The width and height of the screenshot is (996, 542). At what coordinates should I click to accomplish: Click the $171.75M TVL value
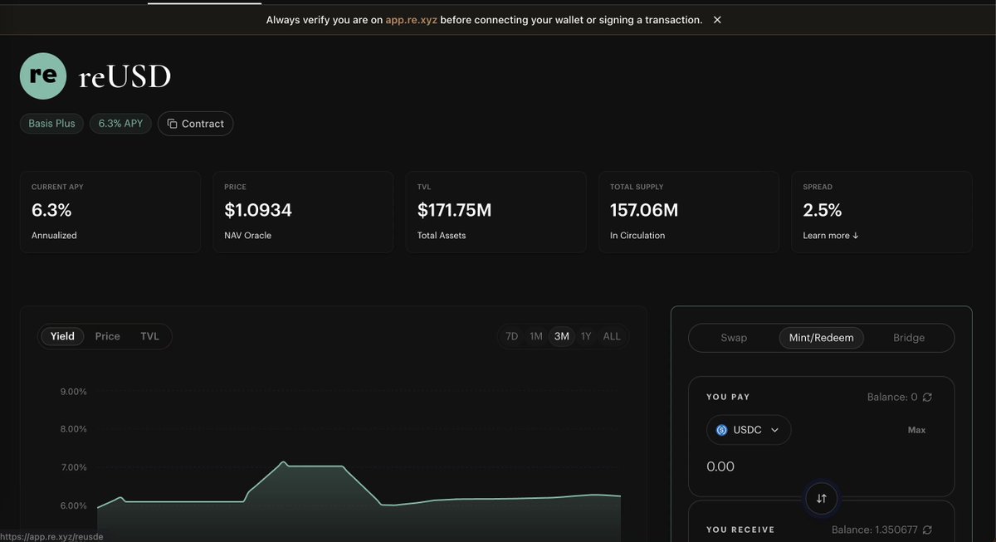(454, 210)
